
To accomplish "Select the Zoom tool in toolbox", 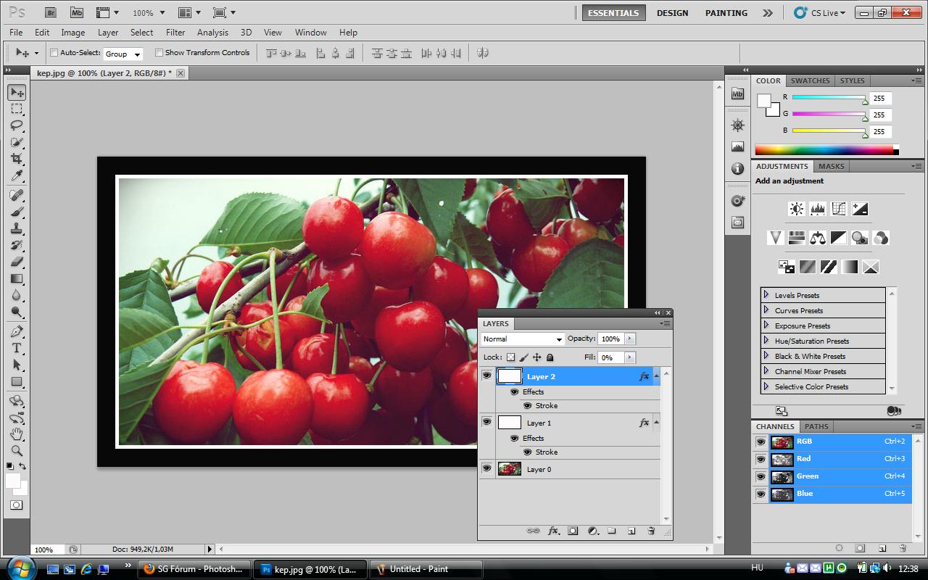I will 17,452.
